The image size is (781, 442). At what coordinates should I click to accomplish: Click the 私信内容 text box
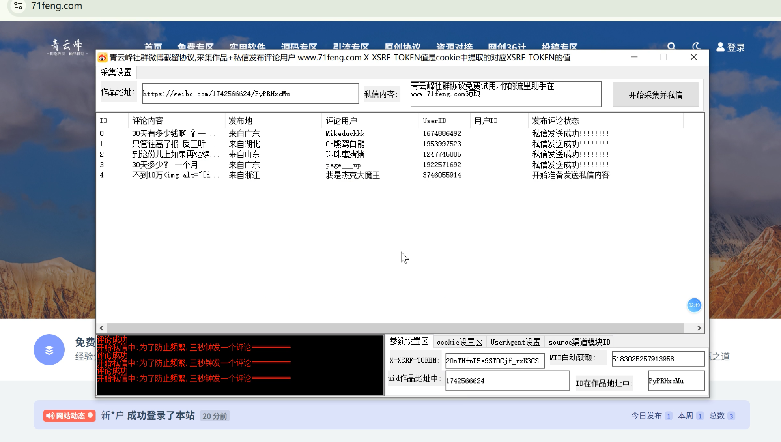(x=506, y=94)
